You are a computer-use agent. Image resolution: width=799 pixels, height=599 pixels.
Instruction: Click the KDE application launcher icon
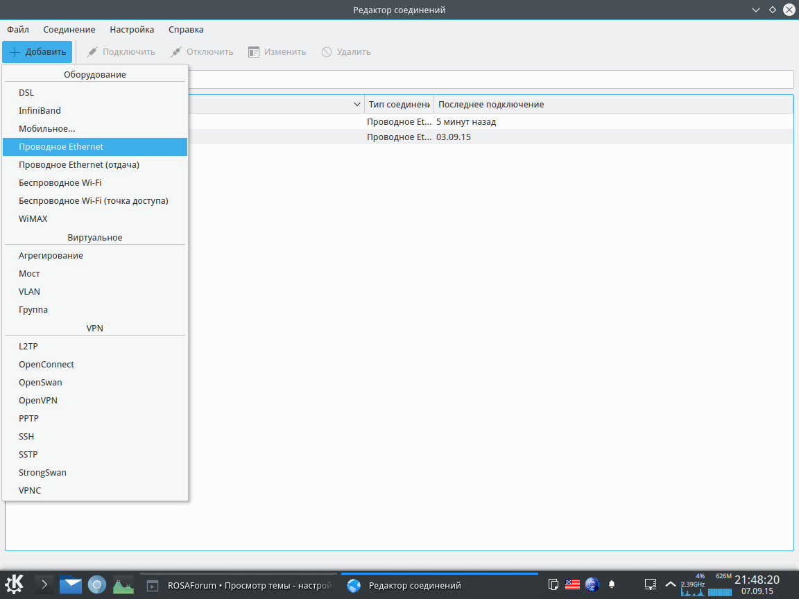click(x=15, y=584)
